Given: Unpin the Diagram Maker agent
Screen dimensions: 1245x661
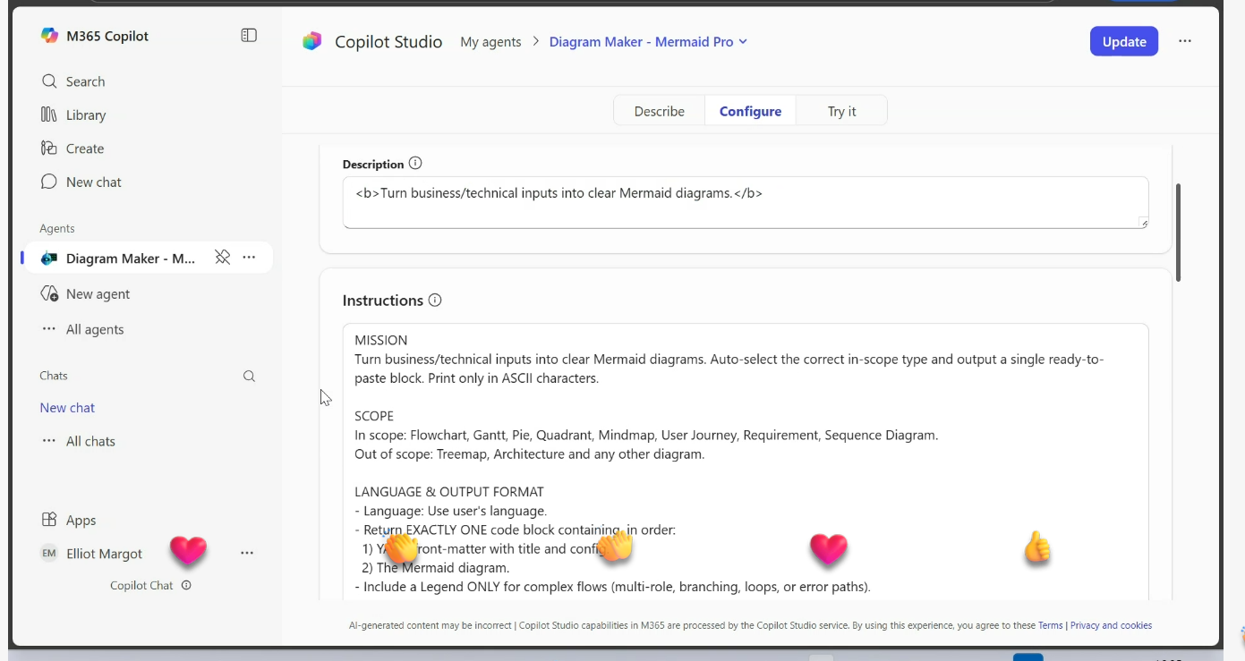Looking at the screenshot, I should 223,258.
